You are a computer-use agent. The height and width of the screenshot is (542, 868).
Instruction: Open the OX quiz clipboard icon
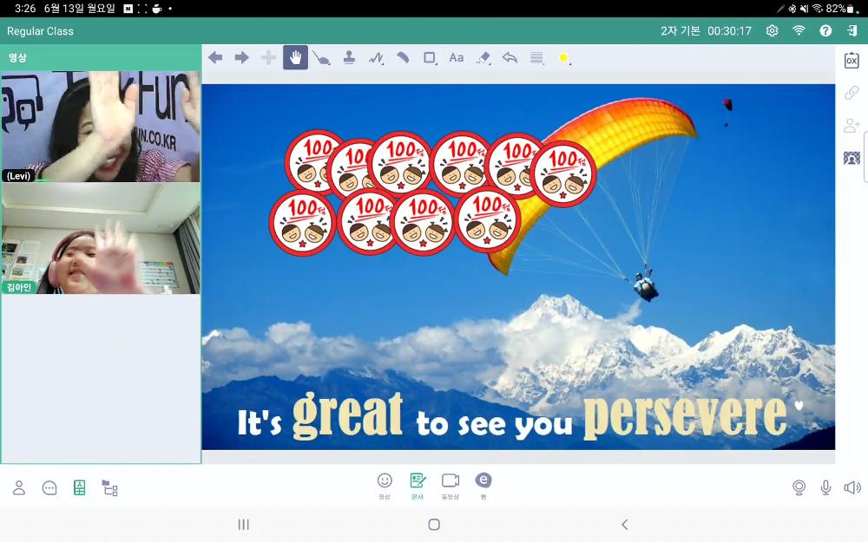pos(852,61)
